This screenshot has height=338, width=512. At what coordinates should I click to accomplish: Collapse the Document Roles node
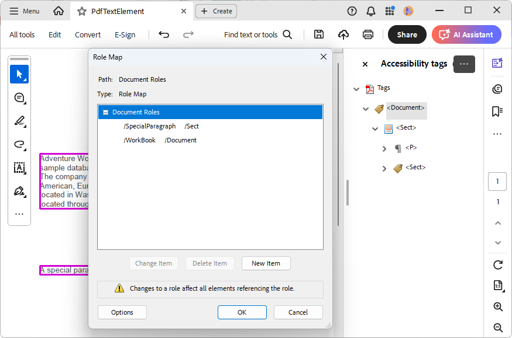point(105,112)
